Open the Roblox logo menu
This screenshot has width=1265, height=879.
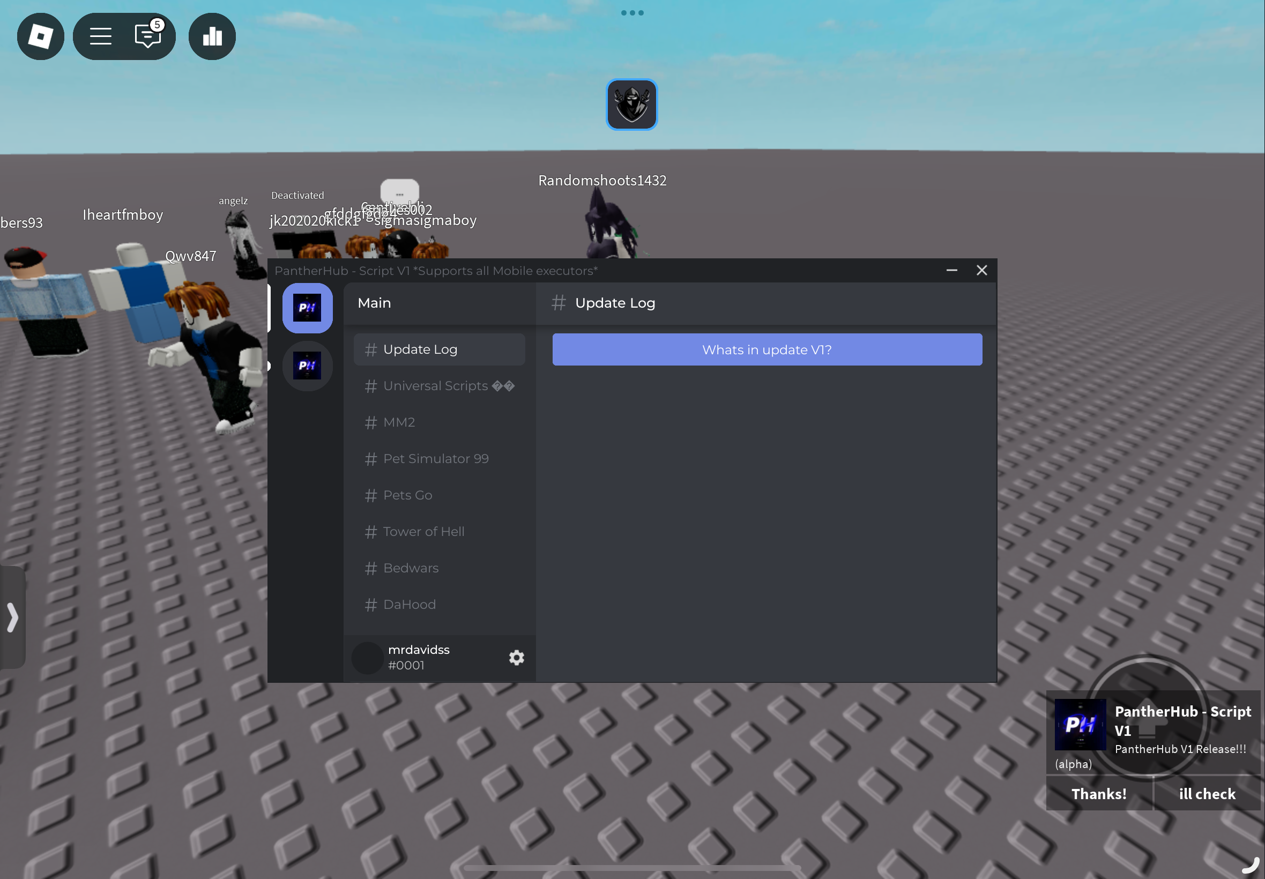coord(40,36)
